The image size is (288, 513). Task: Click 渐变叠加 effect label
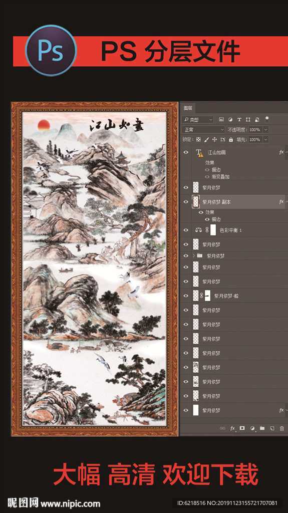[220, 177]
